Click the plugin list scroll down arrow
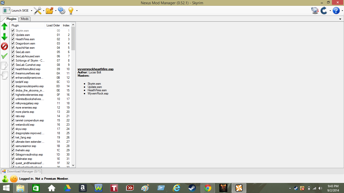The height and width of the screenshot is (193, 344). pos(73,165)
